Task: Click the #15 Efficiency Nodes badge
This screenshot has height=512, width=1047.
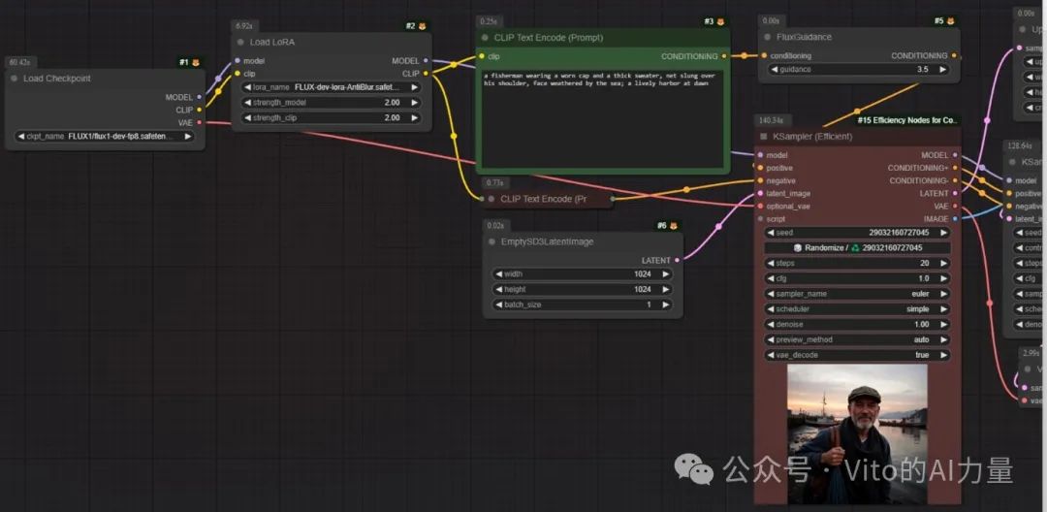Action: (908, 121)
